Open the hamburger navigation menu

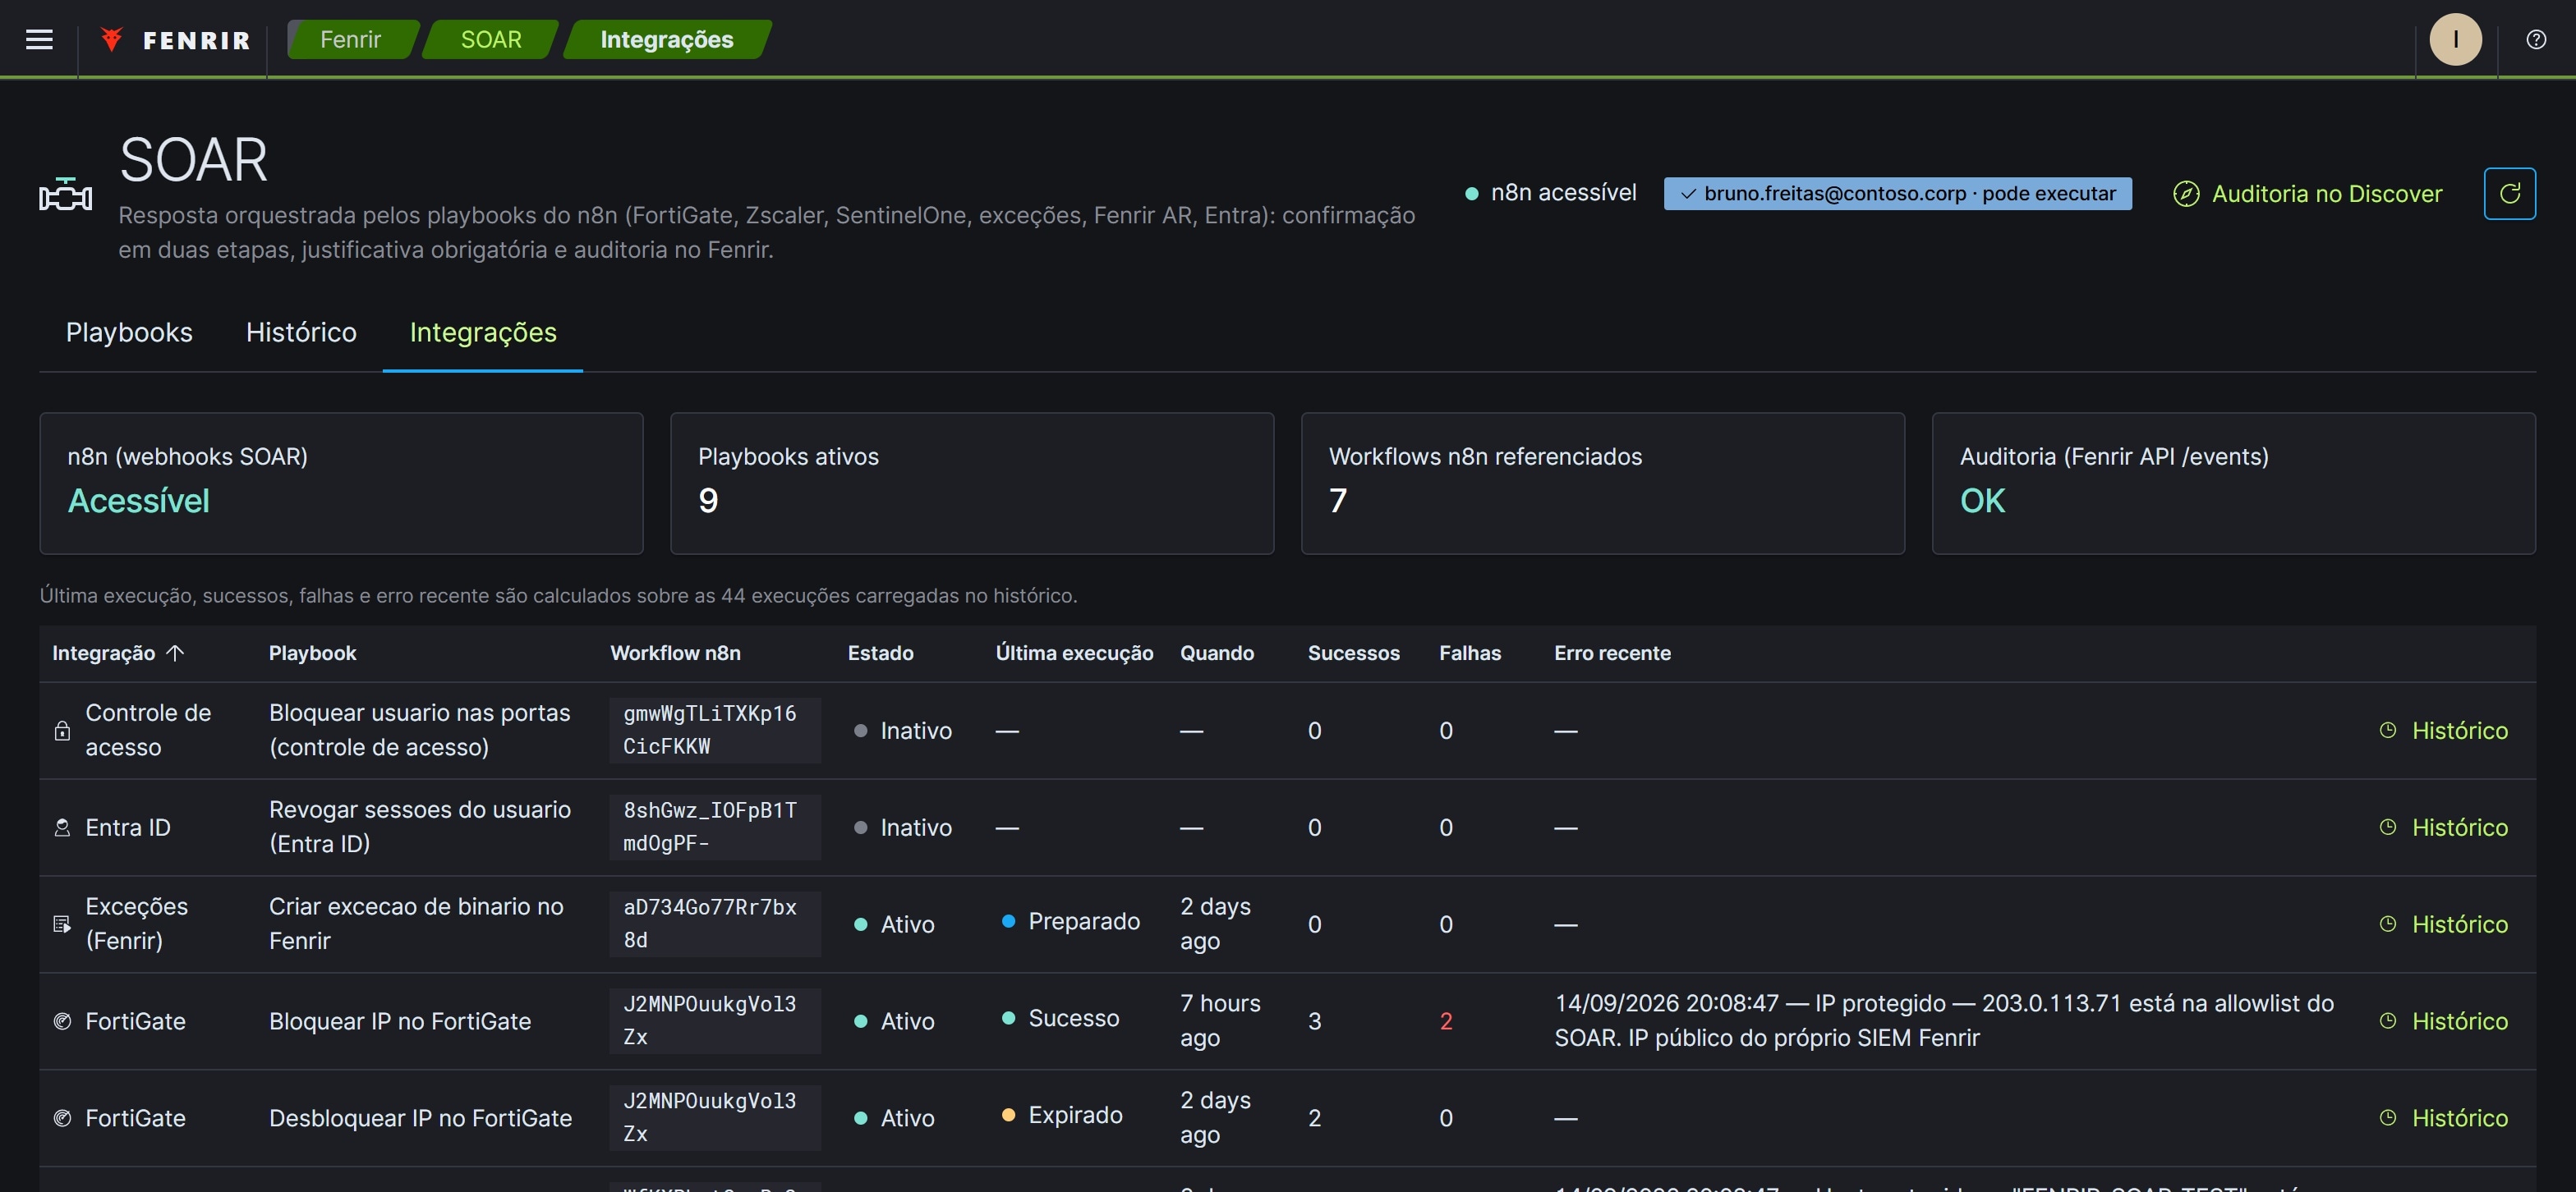coord(39,40)
